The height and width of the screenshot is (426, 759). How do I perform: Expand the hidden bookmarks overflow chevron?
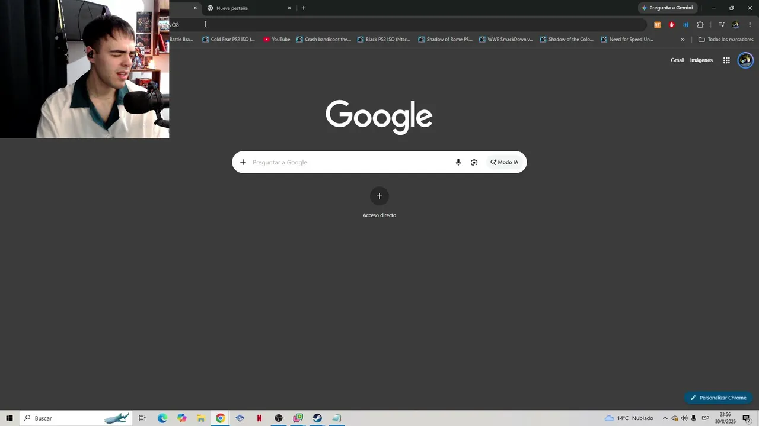(x=683, y=40)
